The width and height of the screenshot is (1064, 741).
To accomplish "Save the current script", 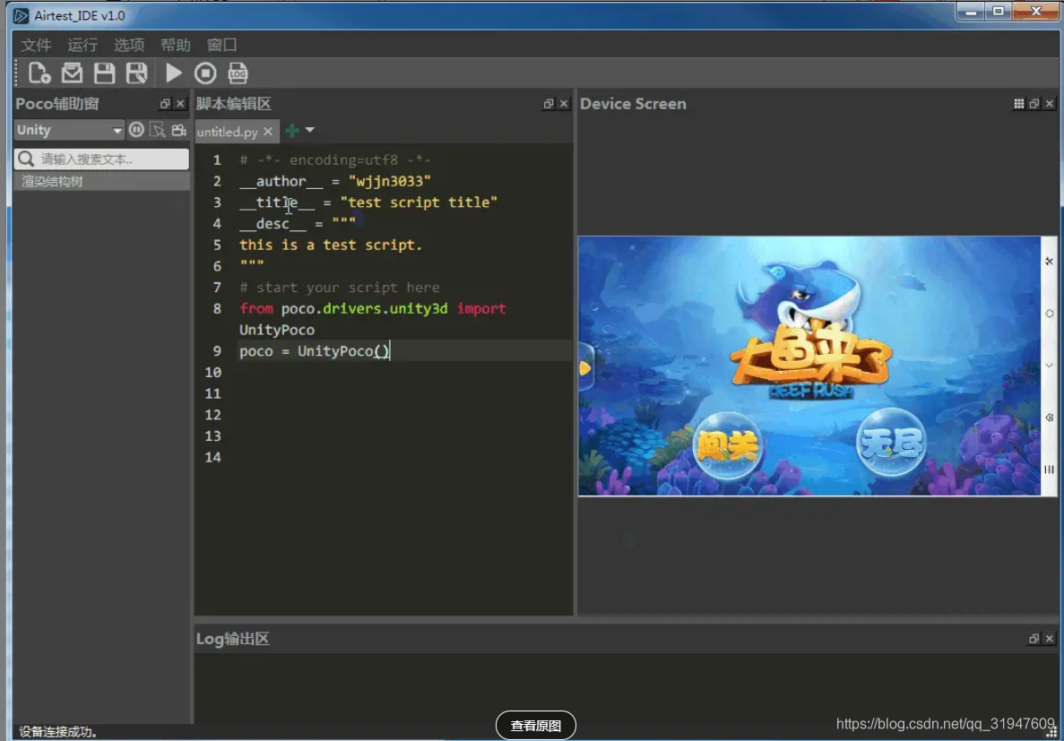I will click(104, 73).
